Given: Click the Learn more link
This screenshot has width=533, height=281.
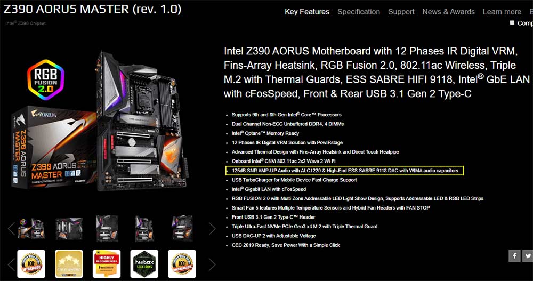Looking at the screenshot, I should [x=502, y=12].
